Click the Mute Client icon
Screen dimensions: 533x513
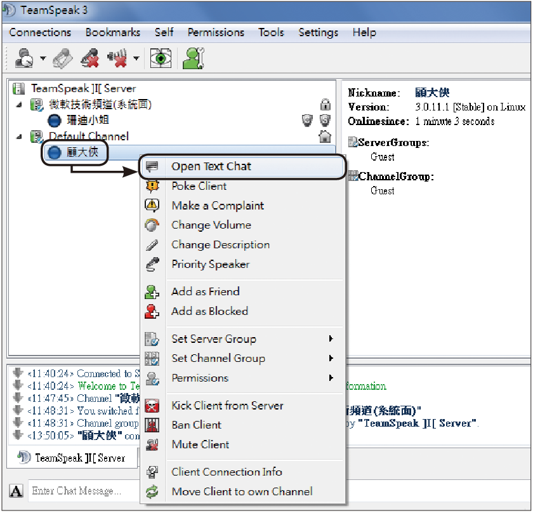click(152, 444)
